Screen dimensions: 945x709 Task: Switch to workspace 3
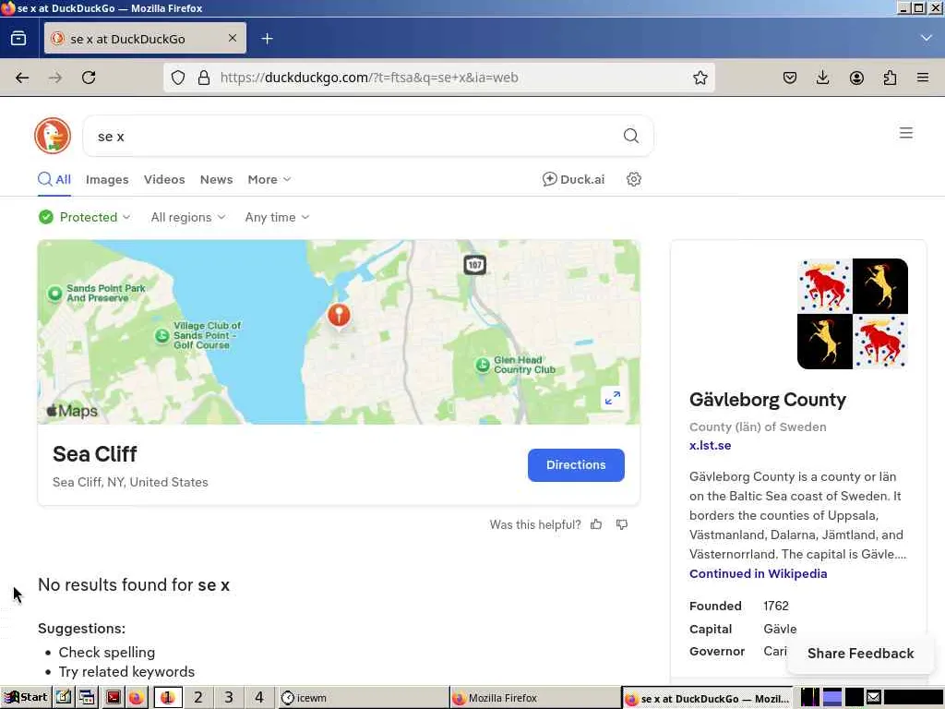point(229,698)
